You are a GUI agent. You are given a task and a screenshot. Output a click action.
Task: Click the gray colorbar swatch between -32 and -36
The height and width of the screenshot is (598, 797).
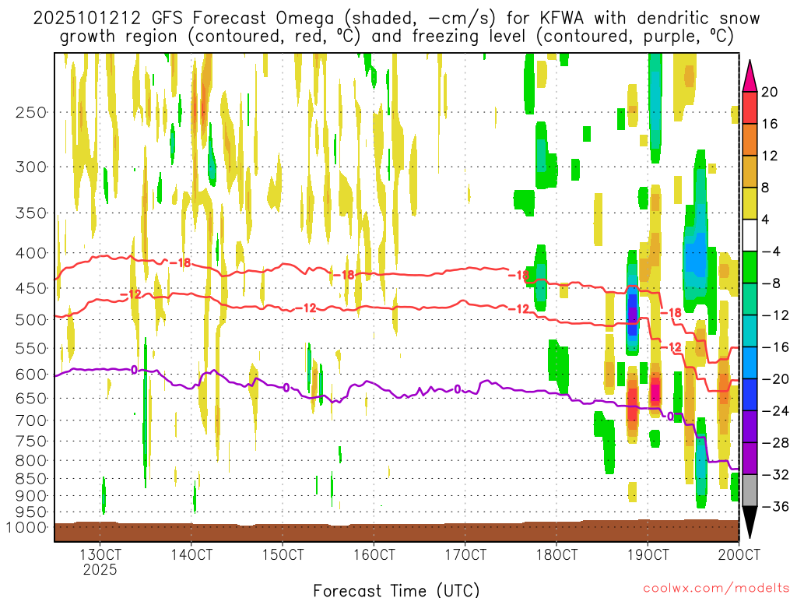pyautogui.click(x=750, y=491)
